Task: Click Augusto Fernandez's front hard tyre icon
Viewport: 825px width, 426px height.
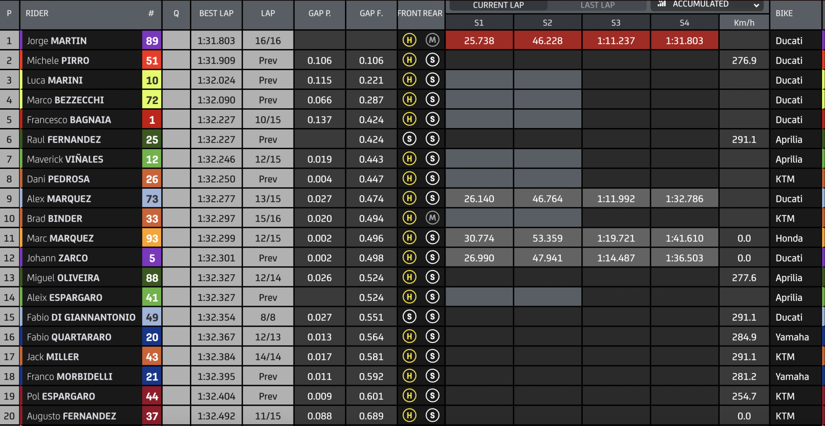Action: click(409, 416)
